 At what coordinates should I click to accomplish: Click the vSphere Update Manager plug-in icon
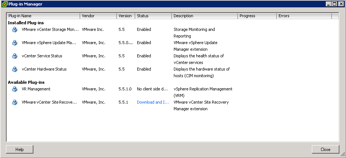click(x=15, y=43)
